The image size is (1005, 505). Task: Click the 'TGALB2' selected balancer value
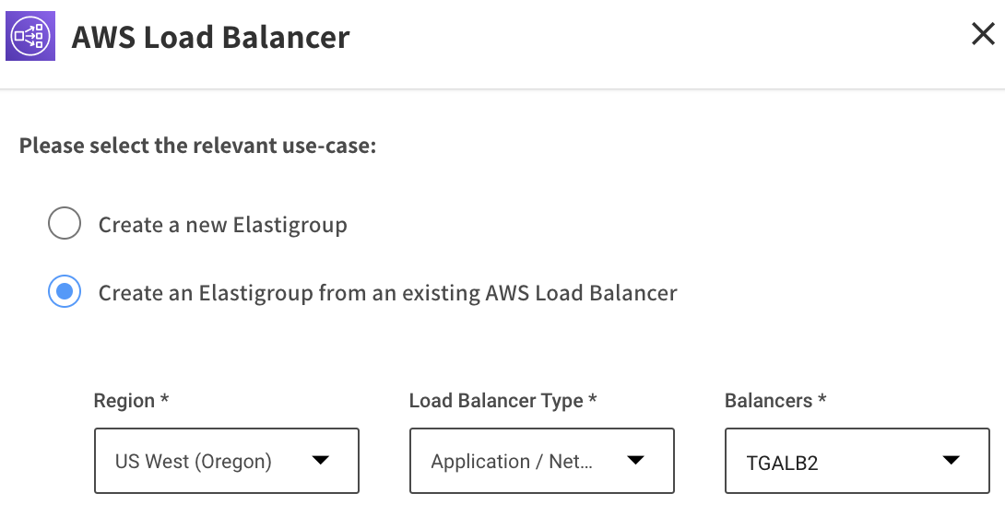[782, 462]
